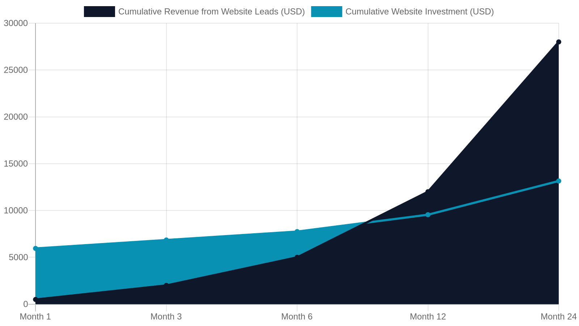
Task: Click the Month 12 axis label
Action: tap(428, 317)
